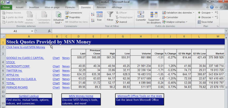
Task: Click the MSN Money Home link
Action: coord(81,96)
